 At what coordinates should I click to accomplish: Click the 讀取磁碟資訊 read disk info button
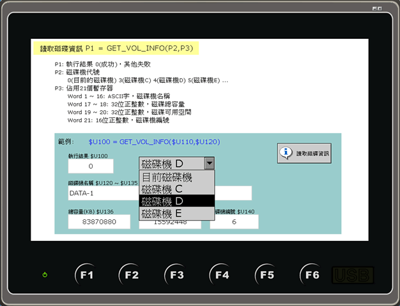304,154
